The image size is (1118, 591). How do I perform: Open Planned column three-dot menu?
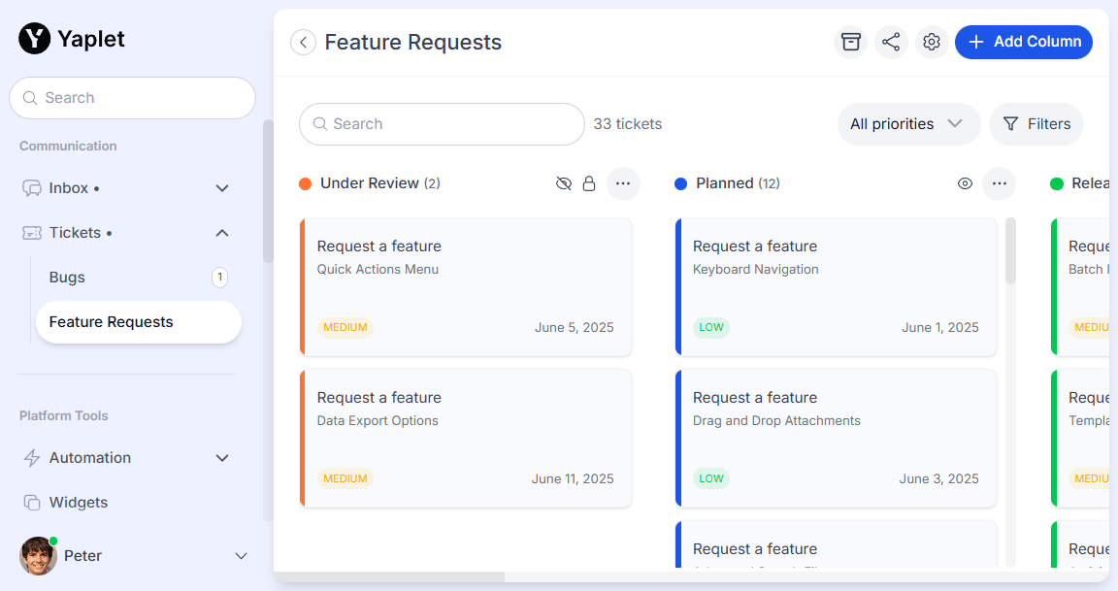click(x=999, y=183)
